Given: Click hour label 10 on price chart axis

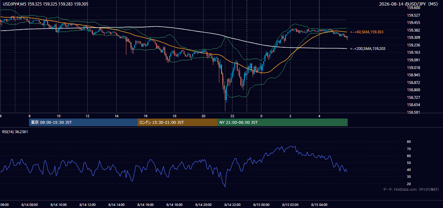Looking at the screenshot, I should coord(59,116).
